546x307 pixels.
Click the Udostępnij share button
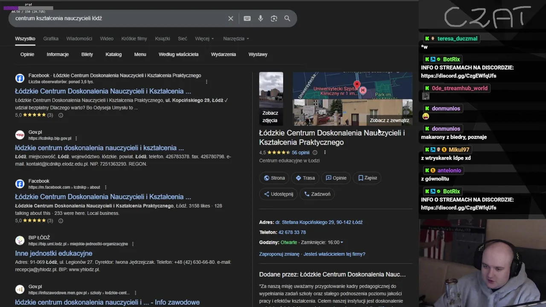point(279,194)
